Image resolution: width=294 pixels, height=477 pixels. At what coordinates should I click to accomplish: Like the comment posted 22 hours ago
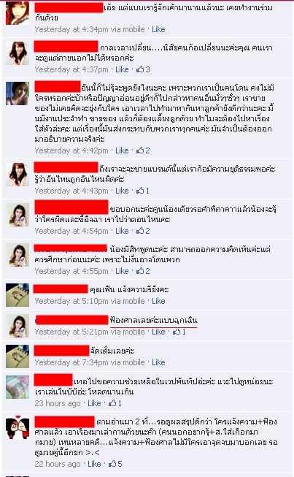(x=94, y=464)
